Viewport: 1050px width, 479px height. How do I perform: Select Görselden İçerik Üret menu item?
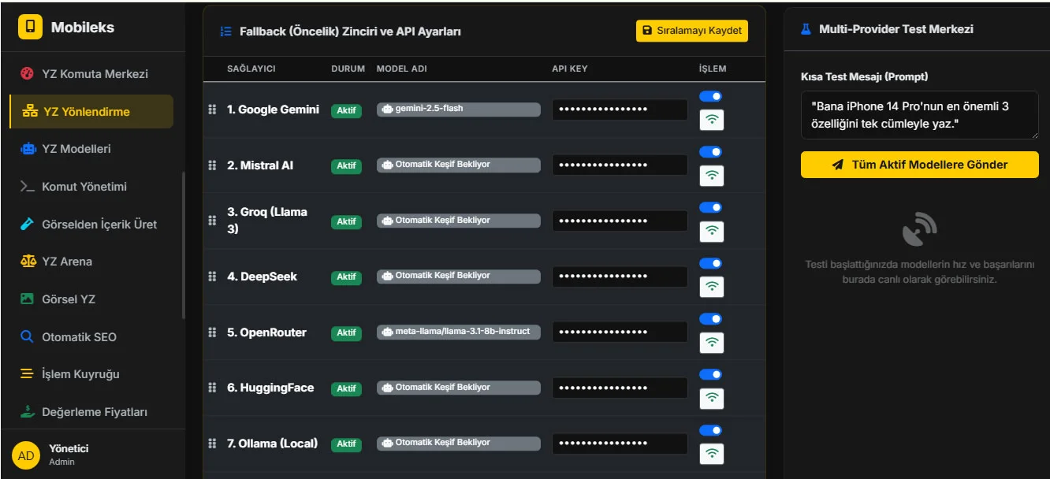click(91, 225)
